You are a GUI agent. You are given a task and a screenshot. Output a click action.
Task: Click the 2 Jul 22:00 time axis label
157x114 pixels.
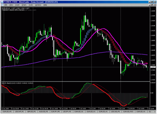coord(122,108)
